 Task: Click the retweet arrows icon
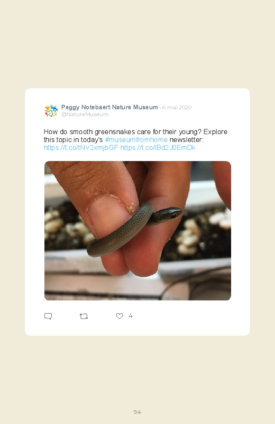coord(84,316)
